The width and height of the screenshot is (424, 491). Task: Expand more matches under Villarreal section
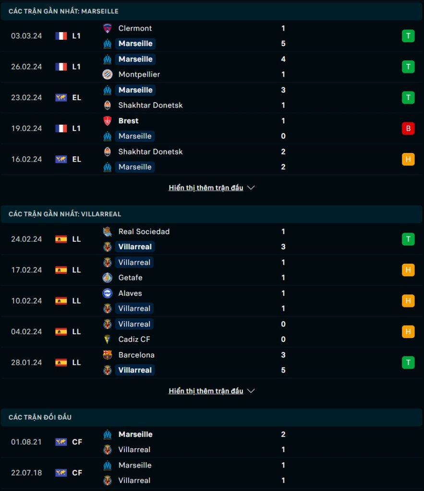pos(206,391)
